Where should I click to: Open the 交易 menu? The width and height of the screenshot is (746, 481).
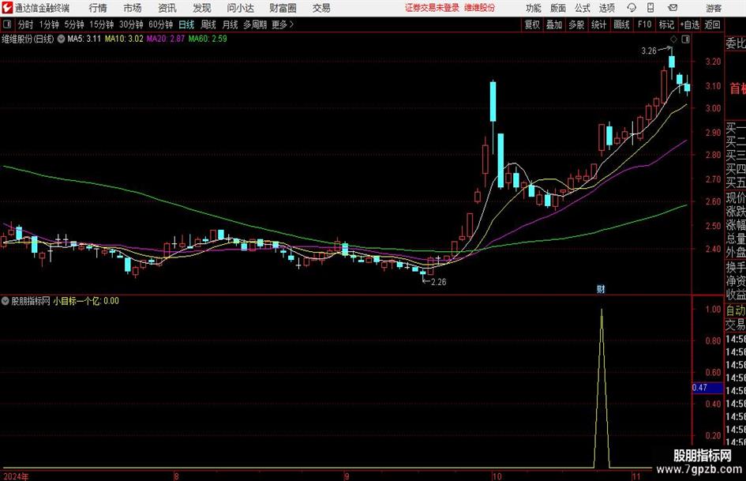[321, 8]
